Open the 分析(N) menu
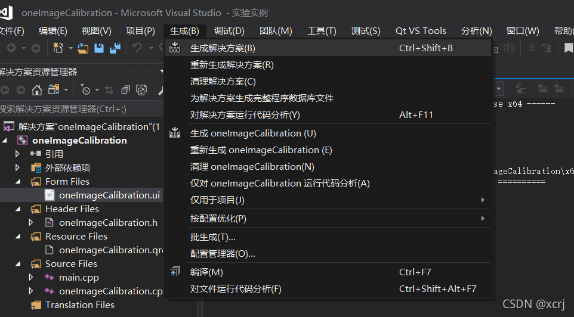 [x=476, y=31]
